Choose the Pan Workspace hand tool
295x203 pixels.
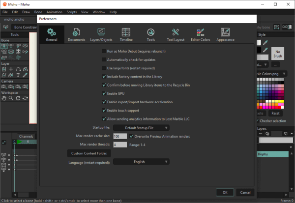(4, 98)
